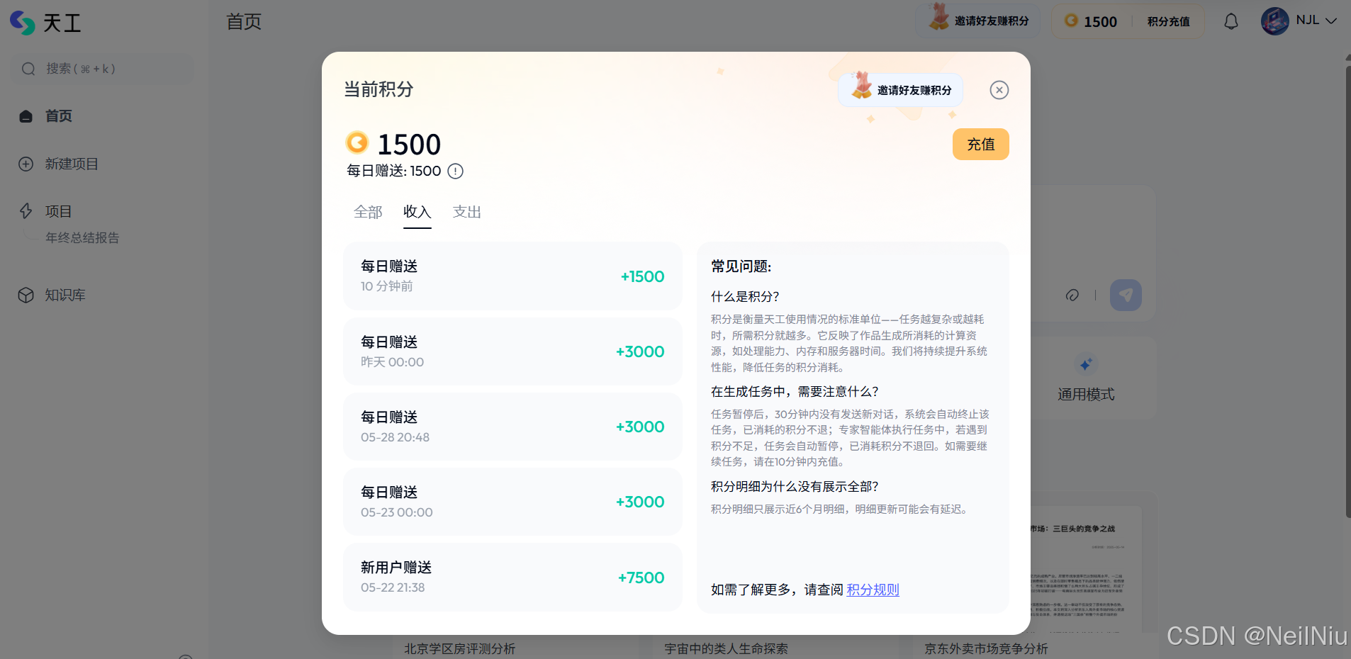Select the 首页 home icon in sidebar

tap(26, 116)
